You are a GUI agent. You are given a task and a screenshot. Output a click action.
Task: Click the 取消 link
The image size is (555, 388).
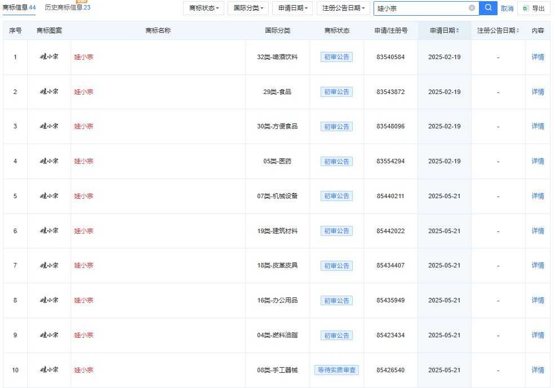pyautogui.click(x=507, y=8)
